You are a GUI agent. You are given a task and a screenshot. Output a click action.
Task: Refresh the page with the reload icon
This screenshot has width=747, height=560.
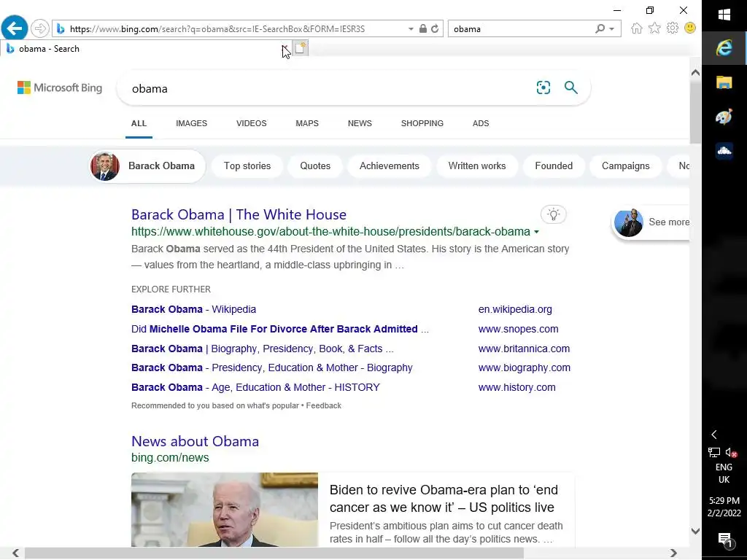click(435, 28)
